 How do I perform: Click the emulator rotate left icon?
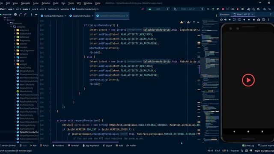click(234, 20)
